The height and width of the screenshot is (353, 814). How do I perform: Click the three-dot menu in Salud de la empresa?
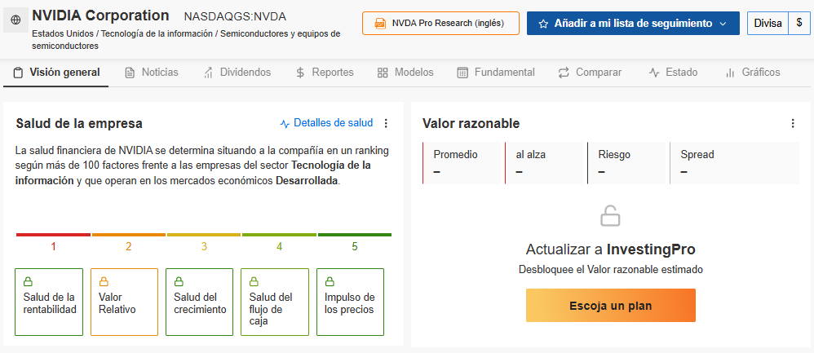pos(386,124)
